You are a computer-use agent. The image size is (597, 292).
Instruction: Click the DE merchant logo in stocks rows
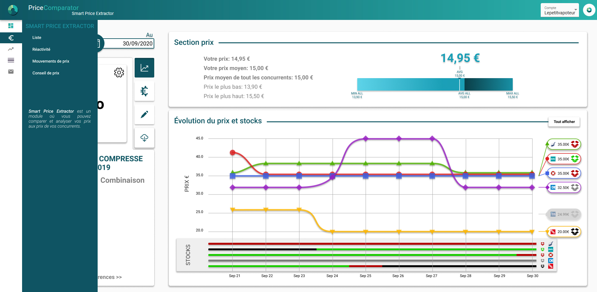point(551,261)
